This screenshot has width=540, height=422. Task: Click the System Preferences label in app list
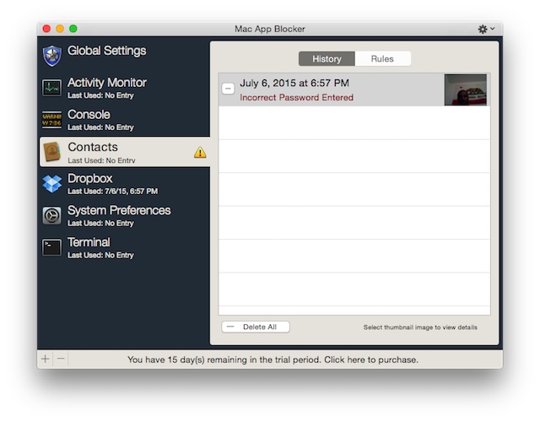coord(119,210)
